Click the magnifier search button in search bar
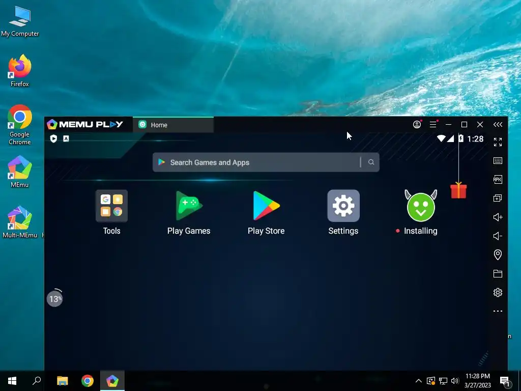521x391 pixels. tap(371, 162)
